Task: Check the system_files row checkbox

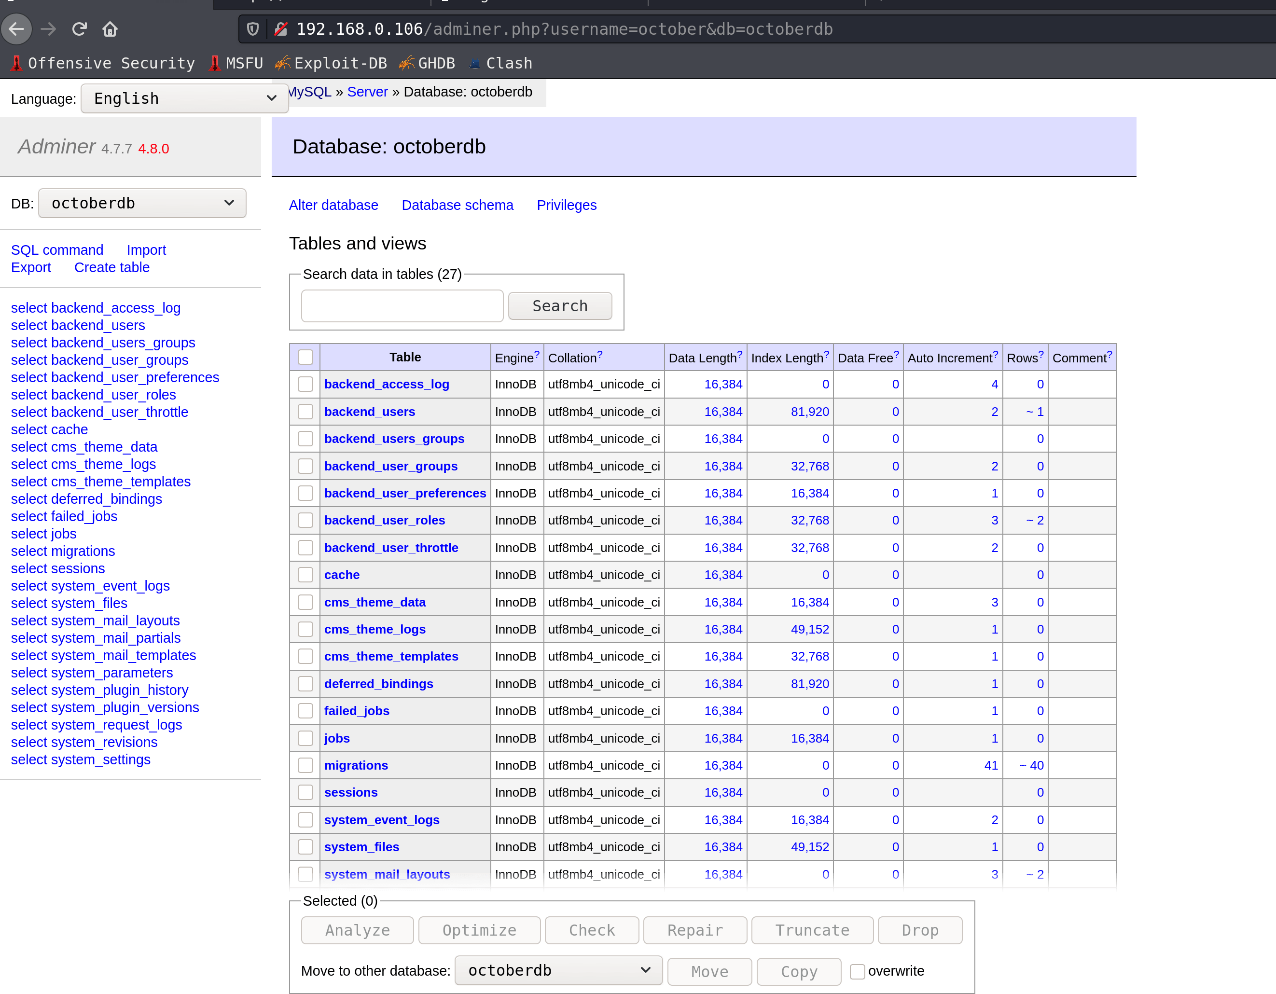Action: tap(305, 846)
